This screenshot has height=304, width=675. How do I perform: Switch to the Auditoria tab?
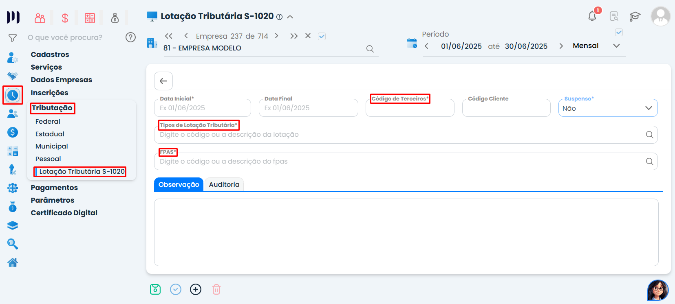point(224,185)
